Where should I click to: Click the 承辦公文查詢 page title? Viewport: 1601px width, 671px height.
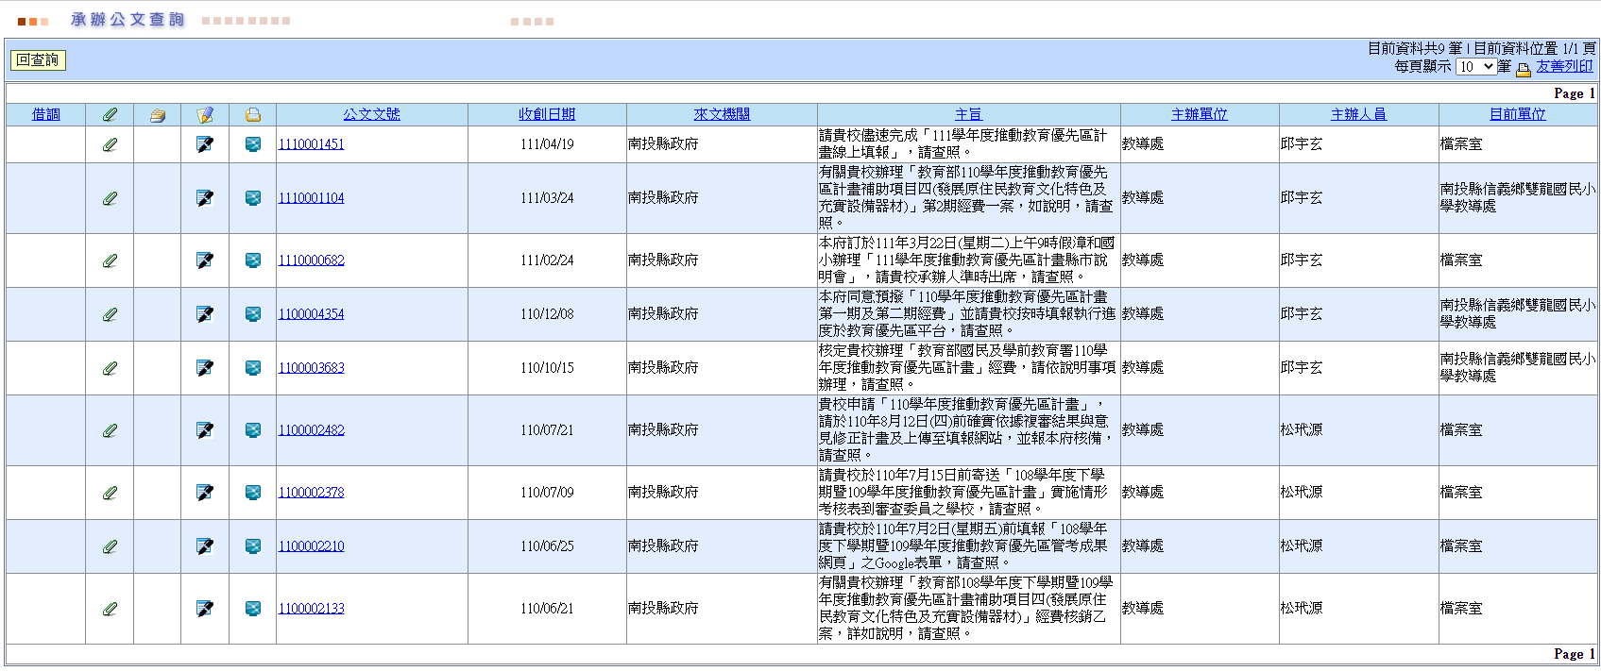[128, 20]
